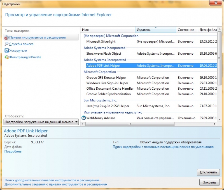224x190 pixels.
Task: Click the horizontal scrollbar thumb
Action: coord(130,124)
